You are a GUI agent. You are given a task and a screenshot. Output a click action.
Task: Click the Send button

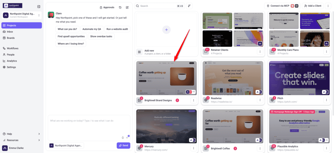pos(123,145)
